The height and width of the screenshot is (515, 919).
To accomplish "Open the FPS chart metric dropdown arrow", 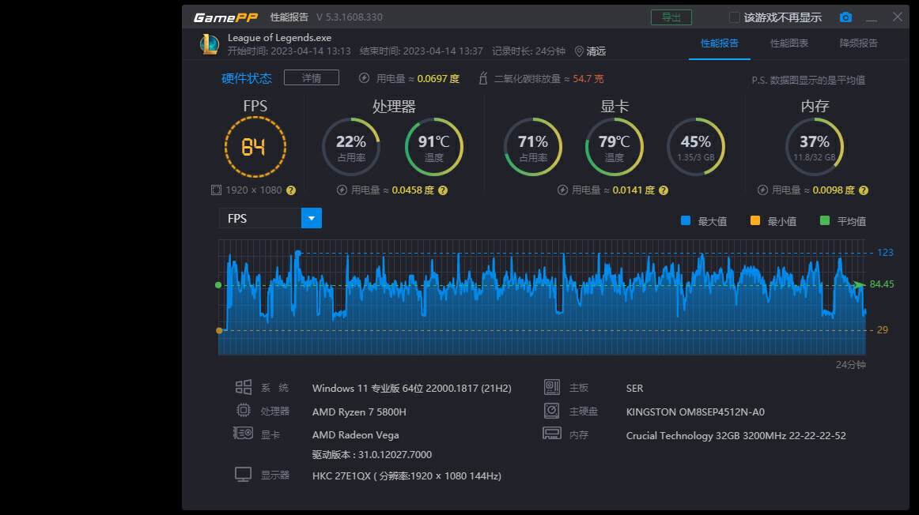I will coord(312,218).
